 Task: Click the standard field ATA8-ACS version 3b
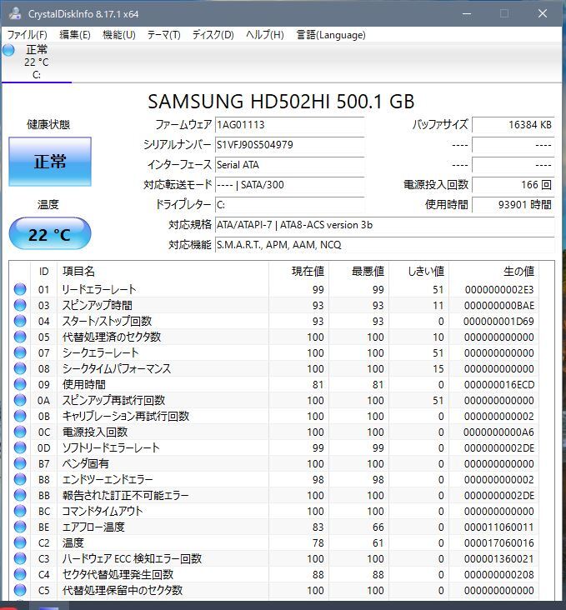pyautogui.click(x=385, y=225)
